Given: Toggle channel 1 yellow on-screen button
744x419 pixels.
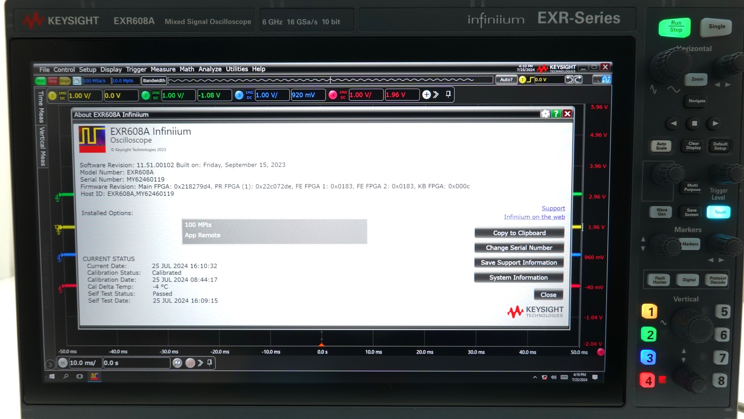Looking at the screenshot, I should tap(53, 96).
